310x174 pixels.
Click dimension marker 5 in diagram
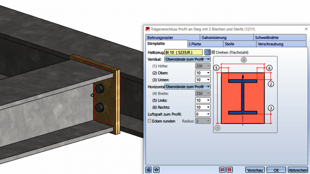click(216, 68)
